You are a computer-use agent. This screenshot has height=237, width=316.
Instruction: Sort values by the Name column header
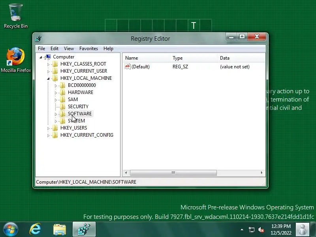147,58
